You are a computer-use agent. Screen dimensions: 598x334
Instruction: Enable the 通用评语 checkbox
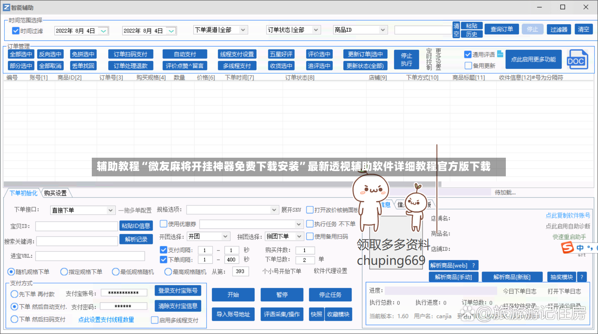468,54
